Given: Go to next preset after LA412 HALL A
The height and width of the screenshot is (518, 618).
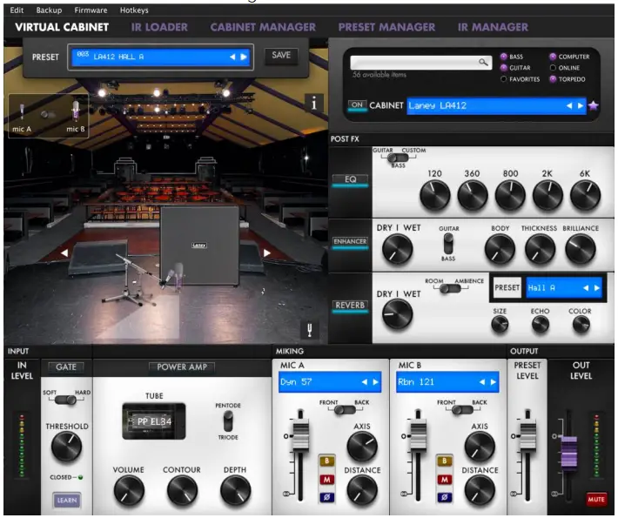Looking at the screenshot, I should pos(244,57).
